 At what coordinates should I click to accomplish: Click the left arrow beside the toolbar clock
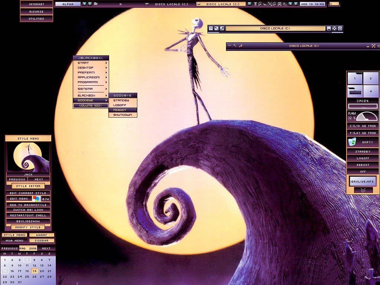(x=290, y=4)
